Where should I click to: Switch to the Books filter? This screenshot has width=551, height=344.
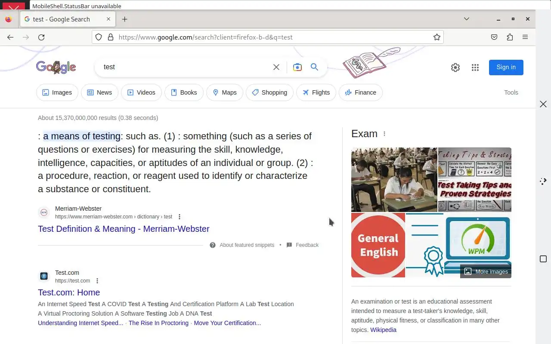coord(184,92)
